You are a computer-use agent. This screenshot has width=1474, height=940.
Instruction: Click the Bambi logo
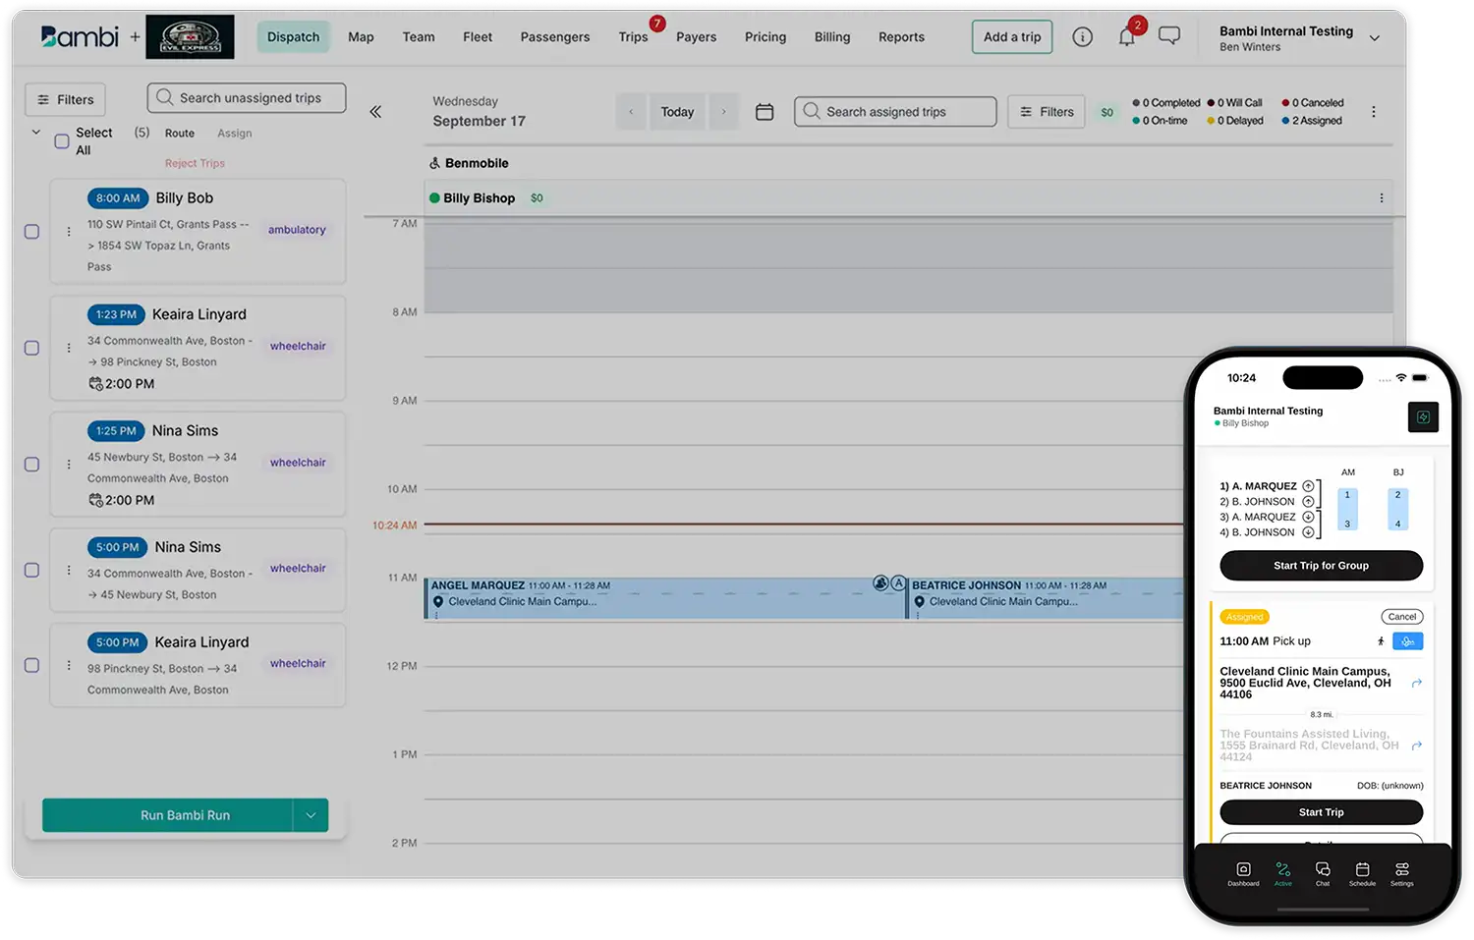tap(80, 37)
